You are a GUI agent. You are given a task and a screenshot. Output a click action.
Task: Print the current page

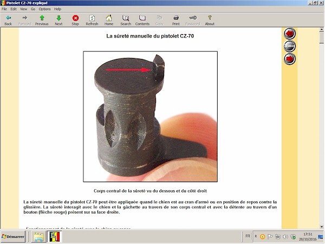pos(176,20)
